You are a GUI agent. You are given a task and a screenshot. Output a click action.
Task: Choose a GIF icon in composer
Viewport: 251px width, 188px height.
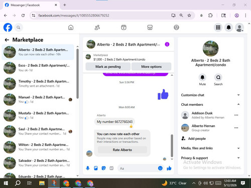click(x=111, y=168)
